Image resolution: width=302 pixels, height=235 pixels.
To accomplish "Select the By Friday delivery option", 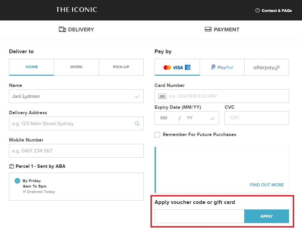I will pyautogui.click(x=17, y=181).
